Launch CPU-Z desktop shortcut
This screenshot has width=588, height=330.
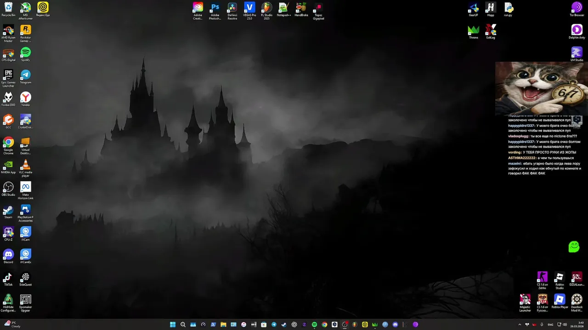coord(8,234)
